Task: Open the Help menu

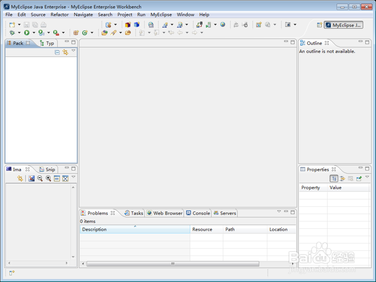Action: point(204,15)
